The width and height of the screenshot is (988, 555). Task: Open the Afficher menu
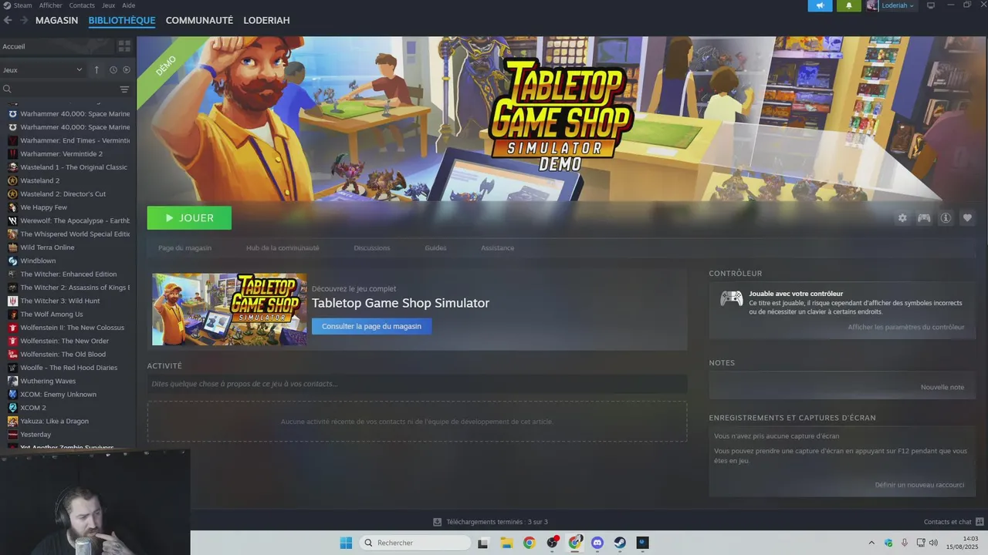51,5
